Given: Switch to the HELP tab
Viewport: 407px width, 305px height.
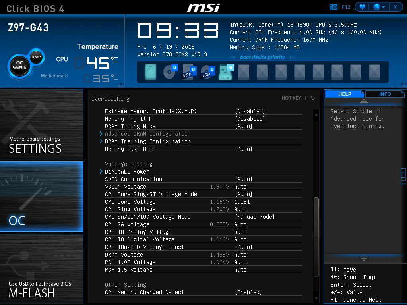Looking at the screenshot, I should click(x=345, y=94).
